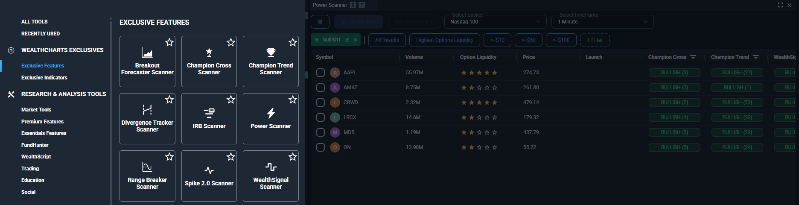Image resolution: width=799 pixels, height=205 pixels.
Task: Select Exclusive Indicators in the sidebar
Action: click(x=44, y=78)
